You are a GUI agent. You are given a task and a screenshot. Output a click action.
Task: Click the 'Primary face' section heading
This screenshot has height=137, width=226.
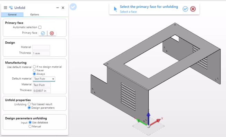(x=14, y=23)
